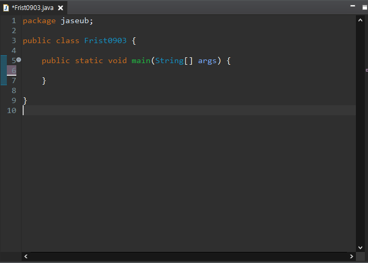Click the overview ruler marker near line 6
This screenshot has width=368, height=263.
tap(367, 70)
